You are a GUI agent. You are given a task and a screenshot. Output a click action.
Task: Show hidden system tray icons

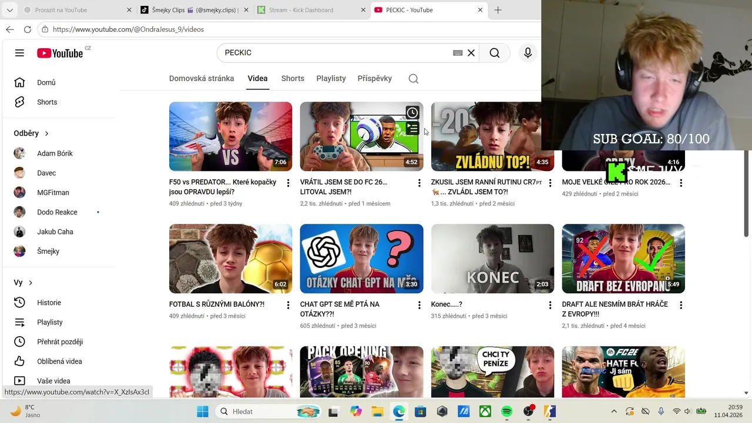[614, 411]
